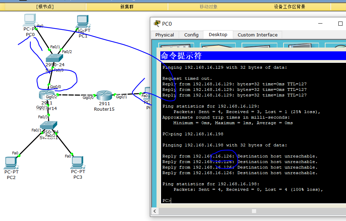The image size is (346, 221).
Task: Click the [根节点] root button
Action: pyautogui.click(x=45, y=7)
